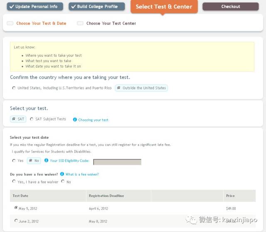Click info icon next to fee waiver question
Screen dimensions: 266x232
coord(62,174)
